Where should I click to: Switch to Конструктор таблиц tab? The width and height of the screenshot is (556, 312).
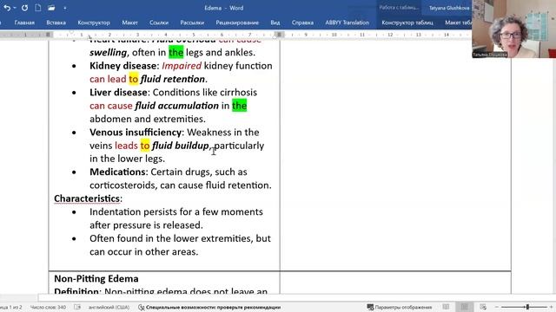(x=407, y=23)
